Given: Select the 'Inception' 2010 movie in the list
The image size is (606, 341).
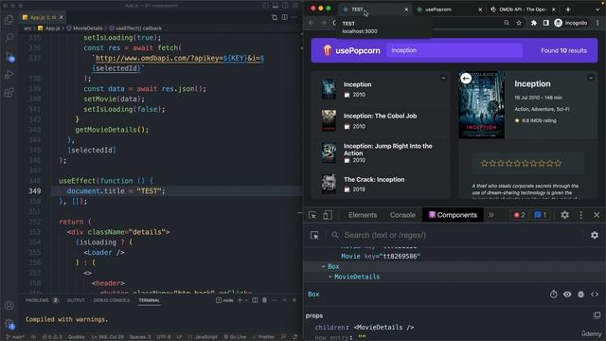Looking at the screenshot, I should [x=381, y=89].
